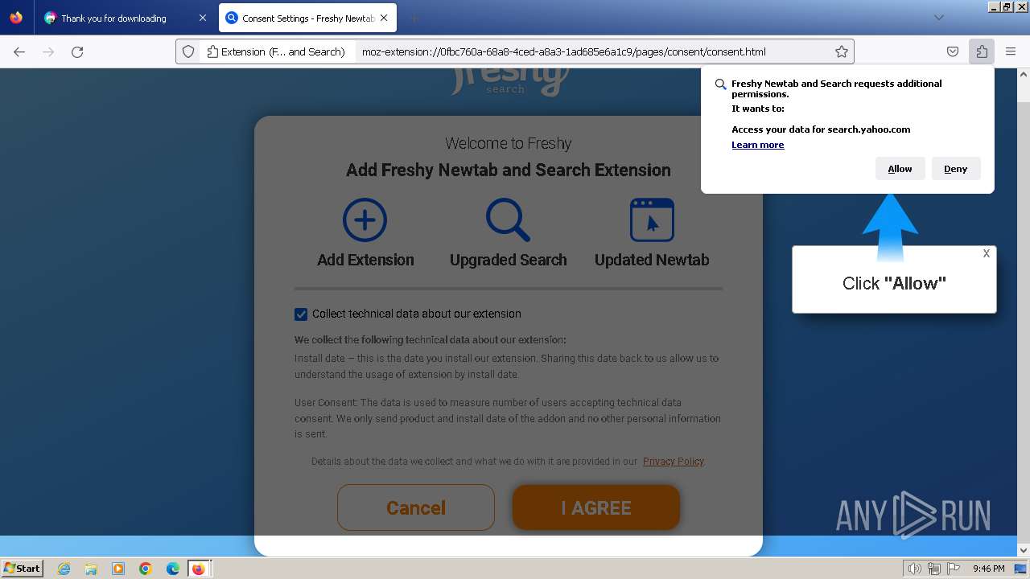Click the Welcome to Freshy heading

509,143
